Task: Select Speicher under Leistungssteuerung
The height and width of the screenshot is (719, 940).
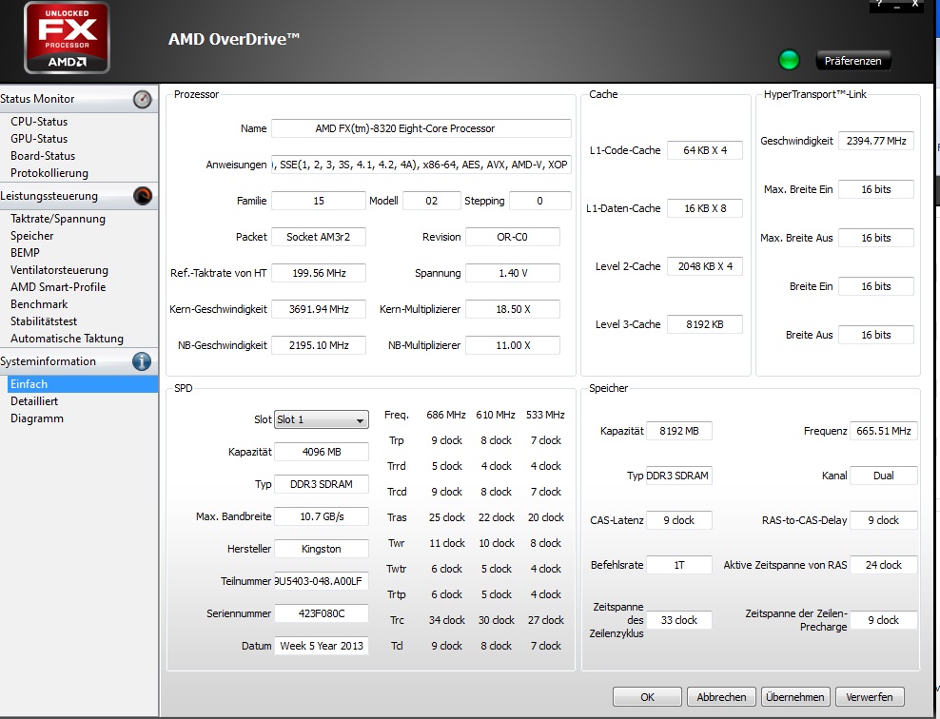Action: (31, 236)
